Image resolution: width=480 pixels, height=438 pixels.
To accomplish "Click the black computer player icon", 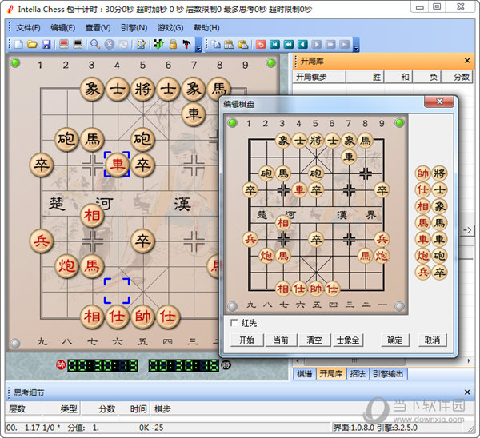I will tap(78, 44).
